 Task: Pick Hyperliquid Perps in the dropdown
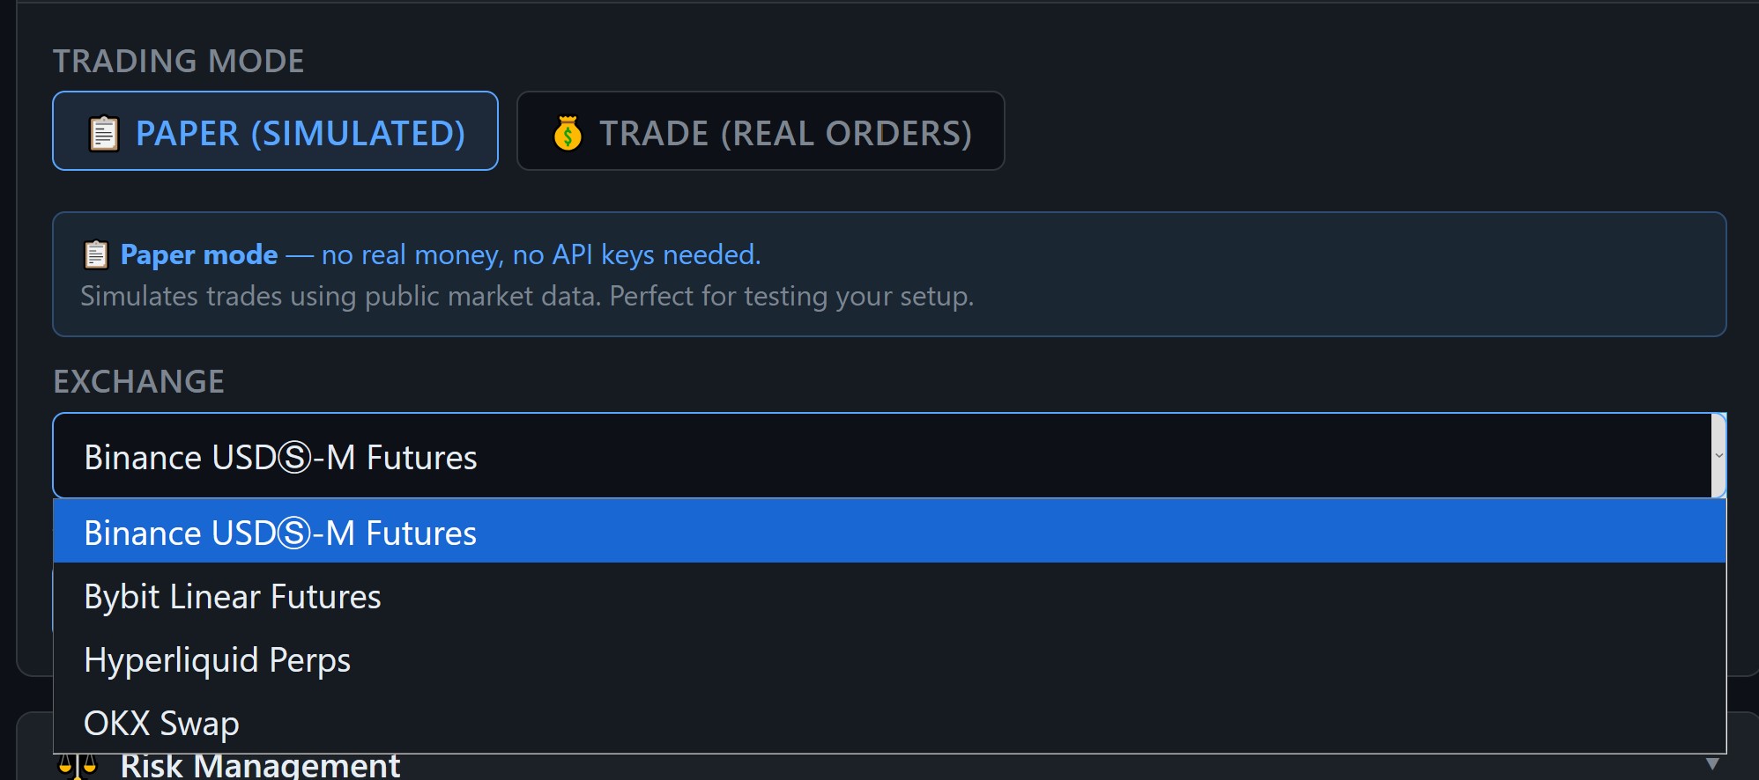click(217, 659)
